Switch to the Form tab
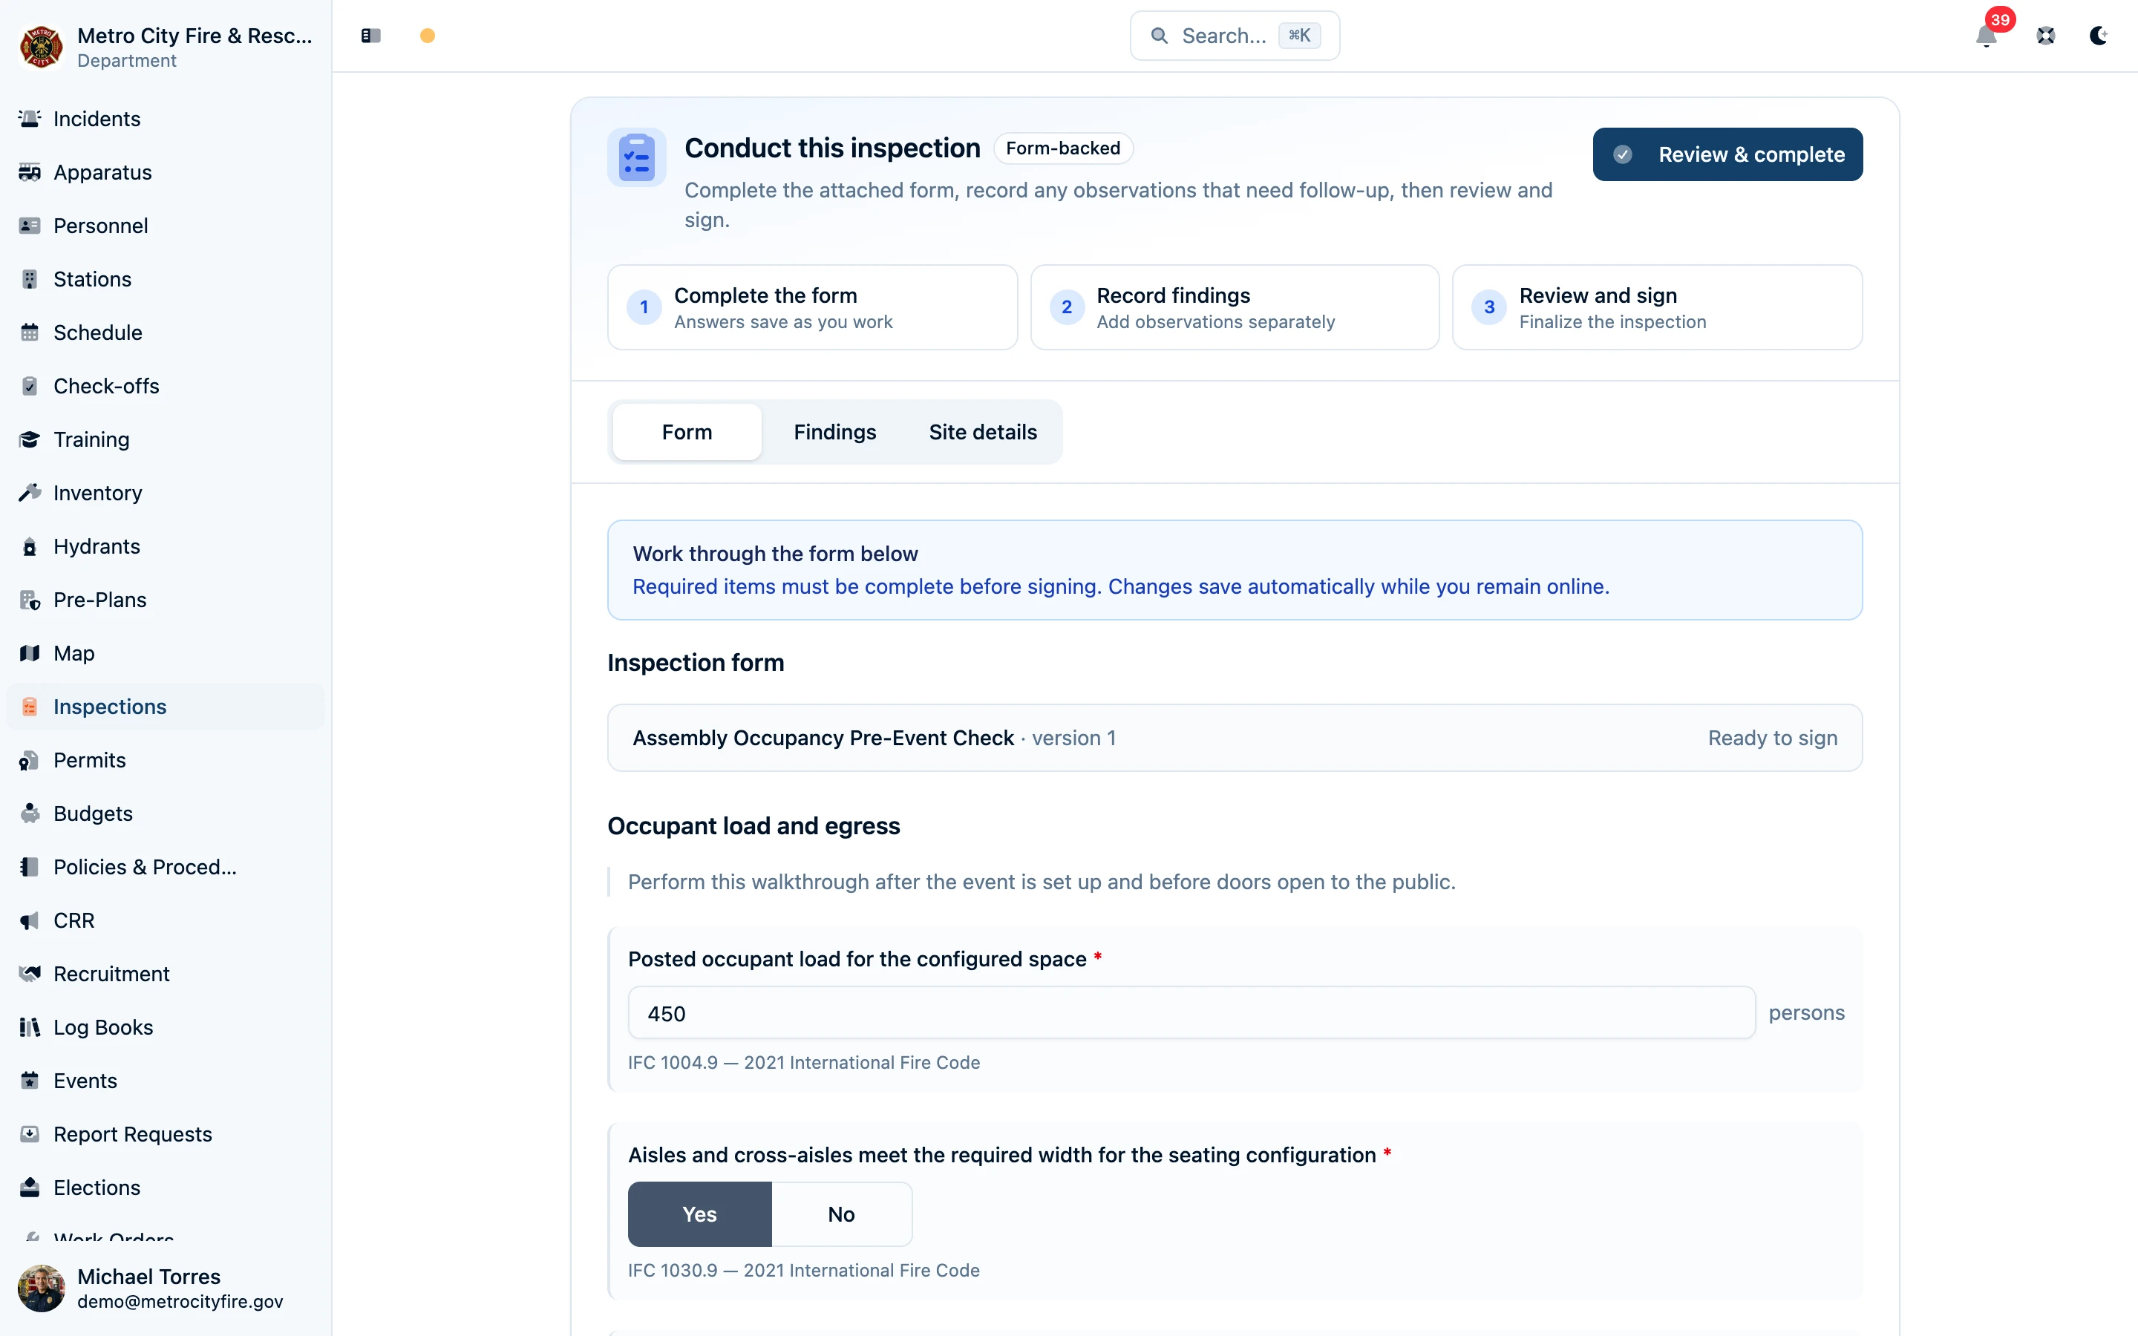This screenshot has height=1336, width=2138. click(687, 432)
